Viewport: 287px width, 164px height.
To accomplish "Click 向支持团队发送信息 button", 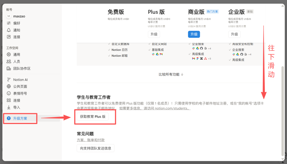I will pos(96,148).
